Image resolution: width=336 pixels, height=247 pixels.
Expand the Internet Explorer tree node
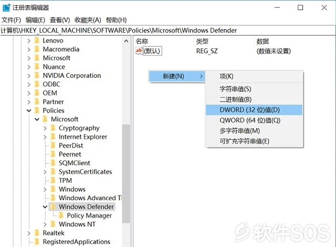point(45,137)
